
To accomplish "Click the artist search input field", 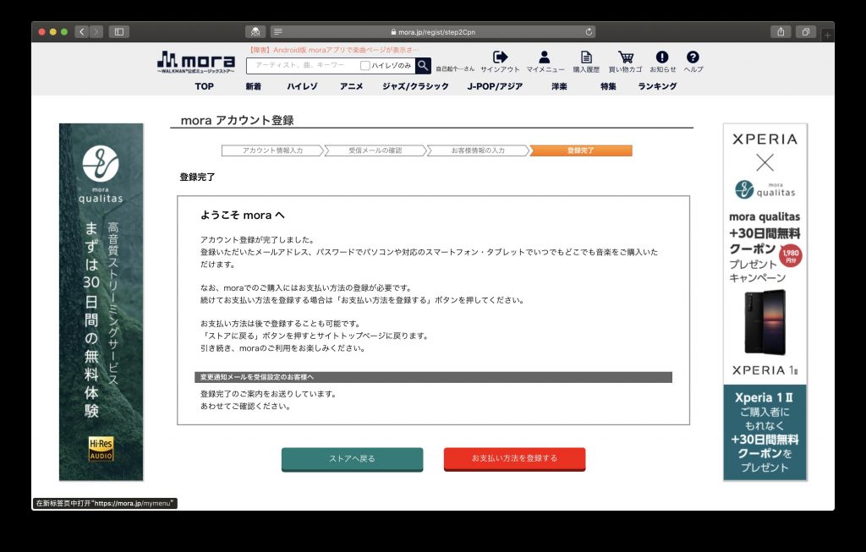I will pos(303,66).
